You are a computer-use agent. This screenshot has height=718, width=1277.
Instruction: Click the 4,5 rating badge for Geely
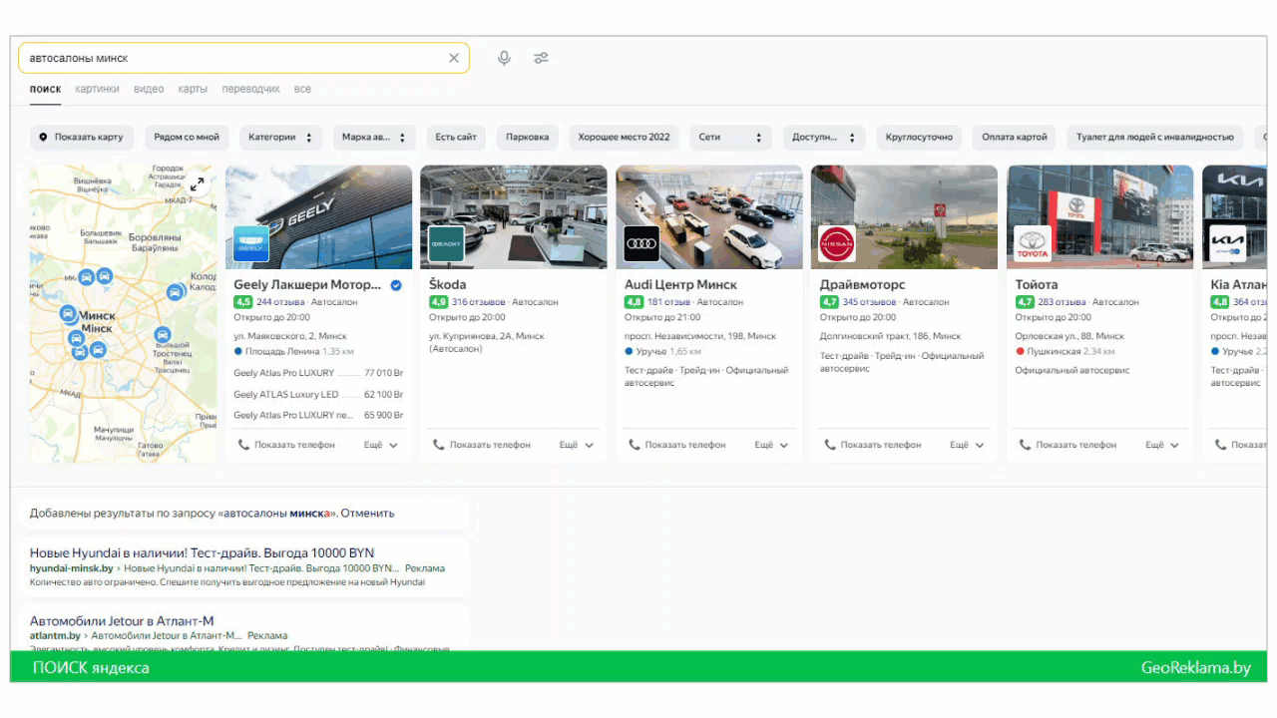pyautogui.click(x=243, y=302)
